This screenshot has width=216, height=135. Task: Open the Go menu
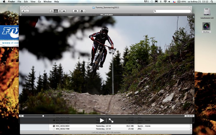pyautogui.click(x=39, y=2)
